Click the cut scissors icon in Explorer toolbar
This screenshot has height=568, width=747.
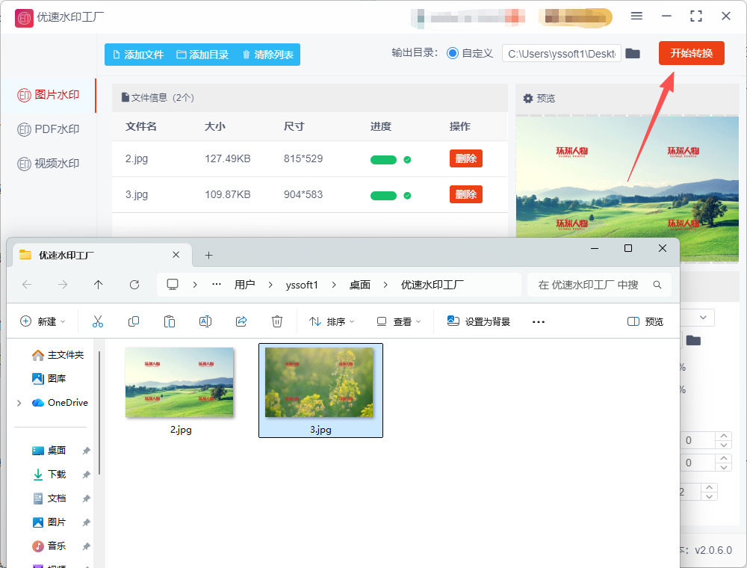[97, 321]
